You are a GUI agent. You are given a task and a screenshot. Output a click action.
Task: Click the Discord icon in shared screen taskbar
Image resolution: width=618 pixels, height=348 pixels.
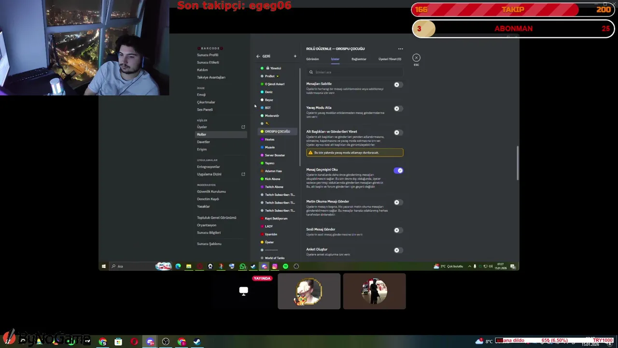tap(264, 266)
